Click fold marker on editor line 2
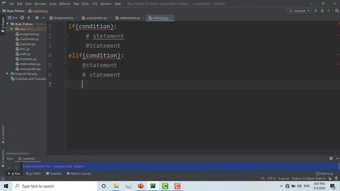The image size is (340, 191). pyautogui.click(x=66, y=36)
